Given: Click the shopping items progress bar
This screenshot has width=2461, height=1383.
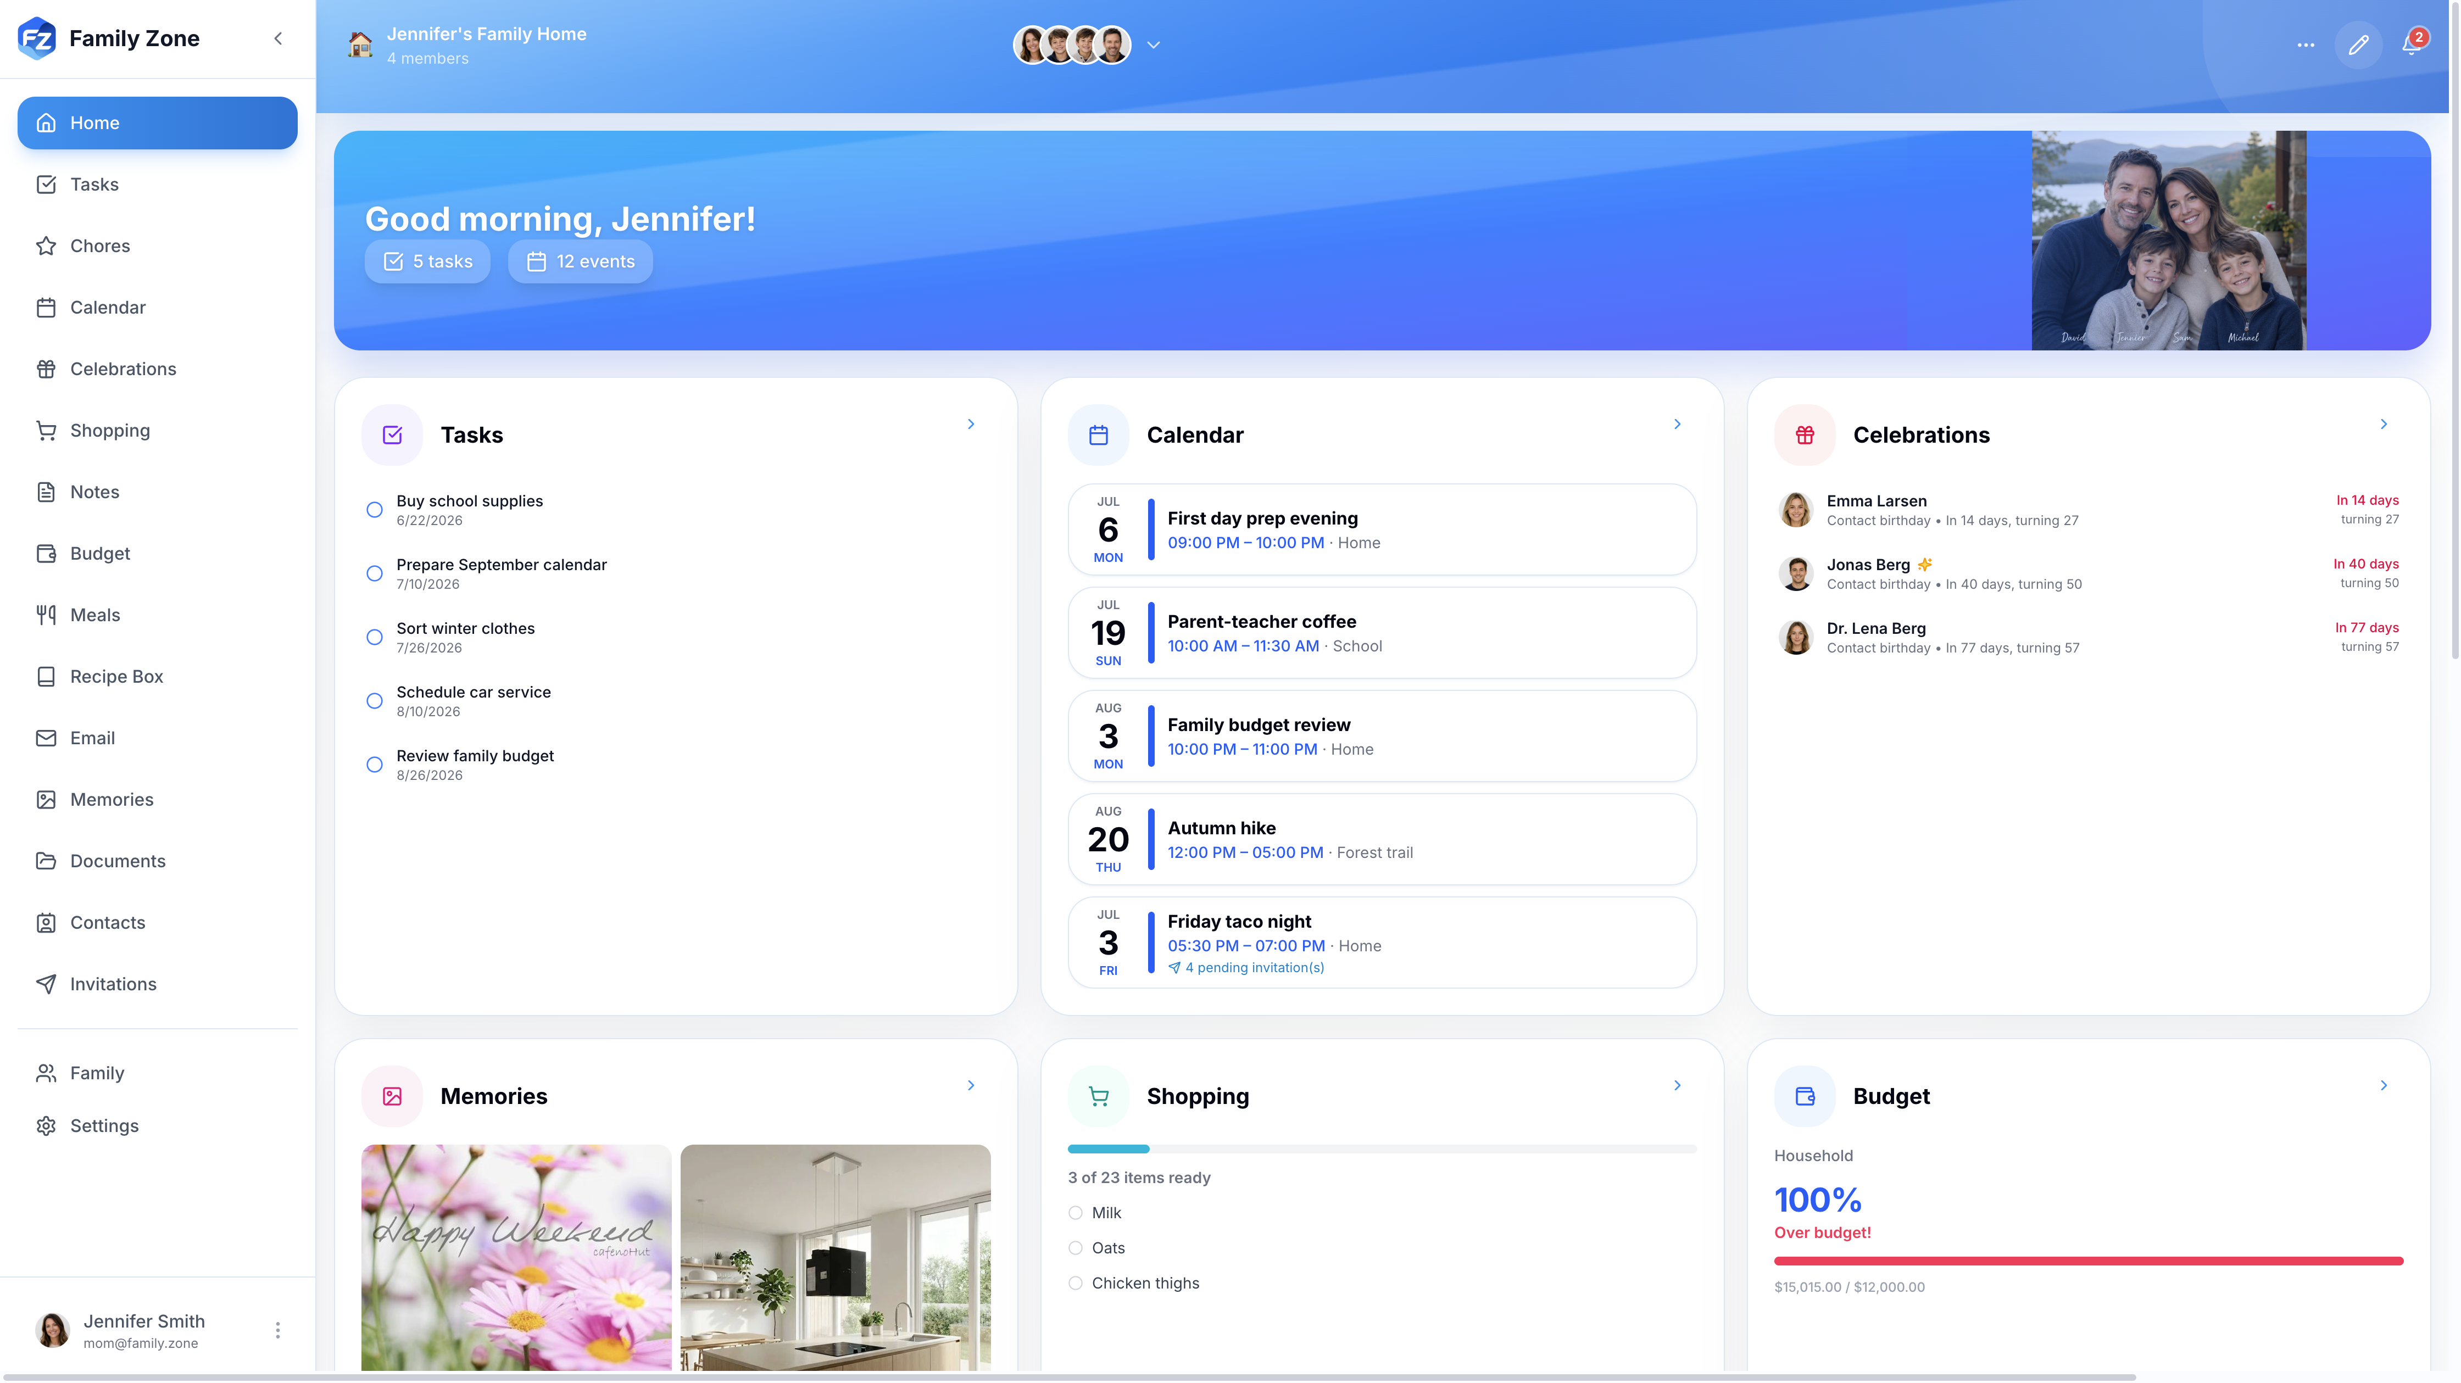Looking at the screenshot, I should 1382,1149.
